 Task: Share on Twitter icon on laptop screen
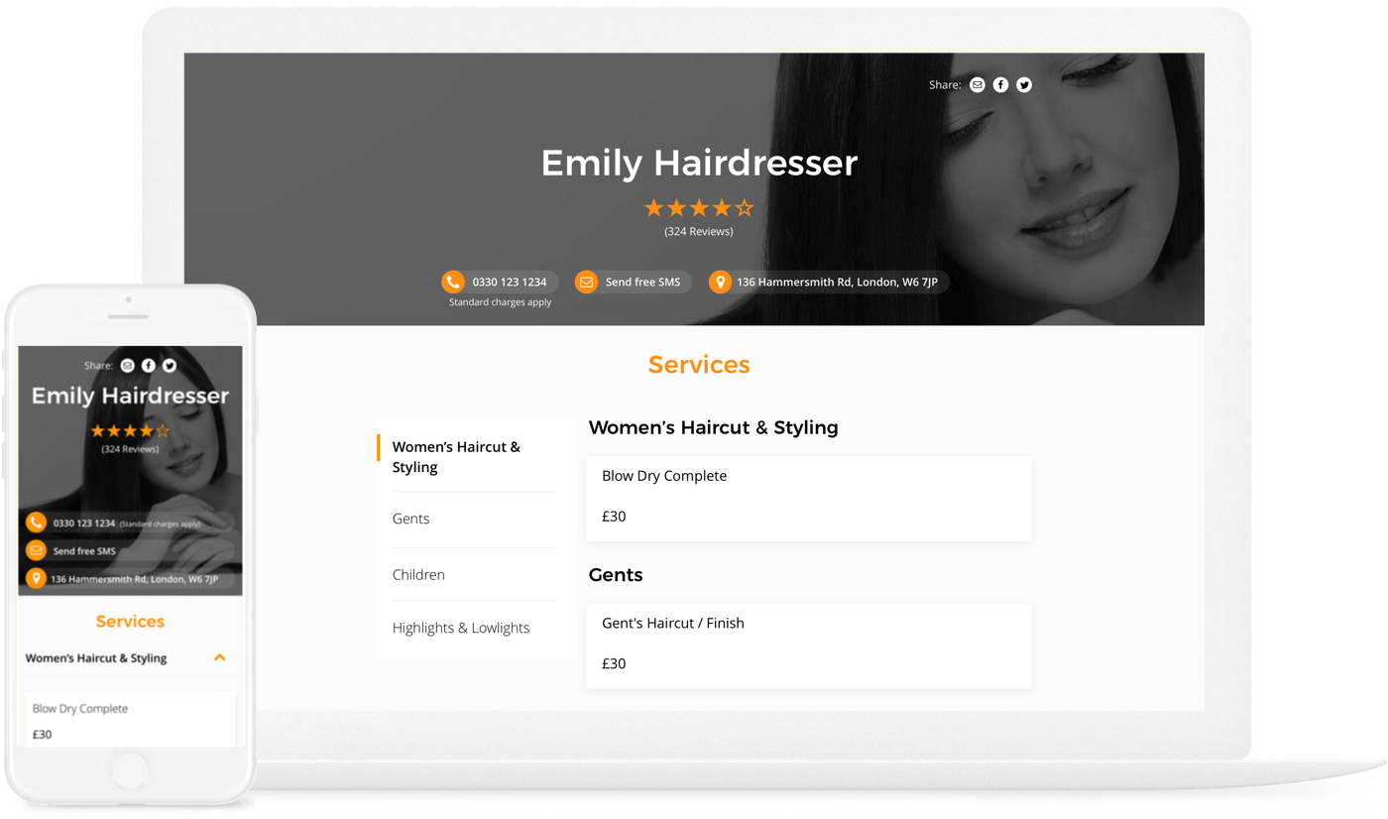click(1024, 85)
